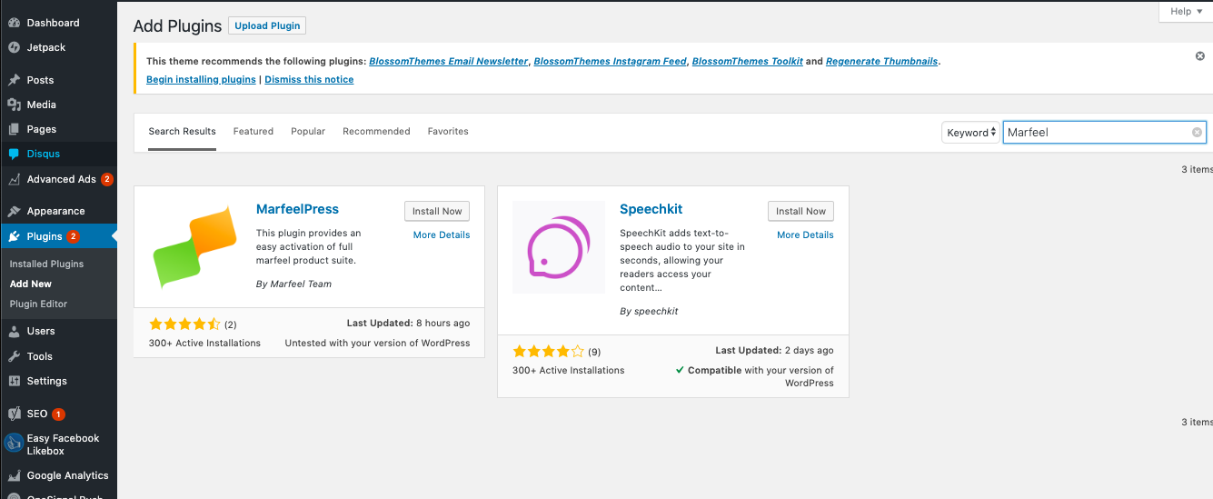Click the Dashboard icon in sidebar
This screenshot has height=499, width=1213.
tap(14, 23)
